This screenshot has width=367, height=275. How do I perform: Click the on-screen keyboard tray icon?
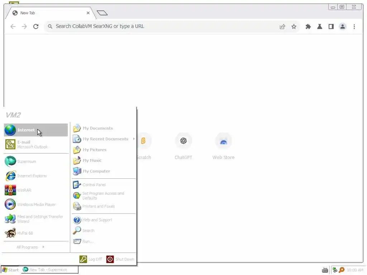pos(325,270)
